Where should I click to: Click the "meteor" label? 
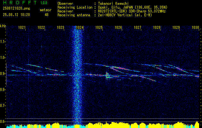[46, 10]
